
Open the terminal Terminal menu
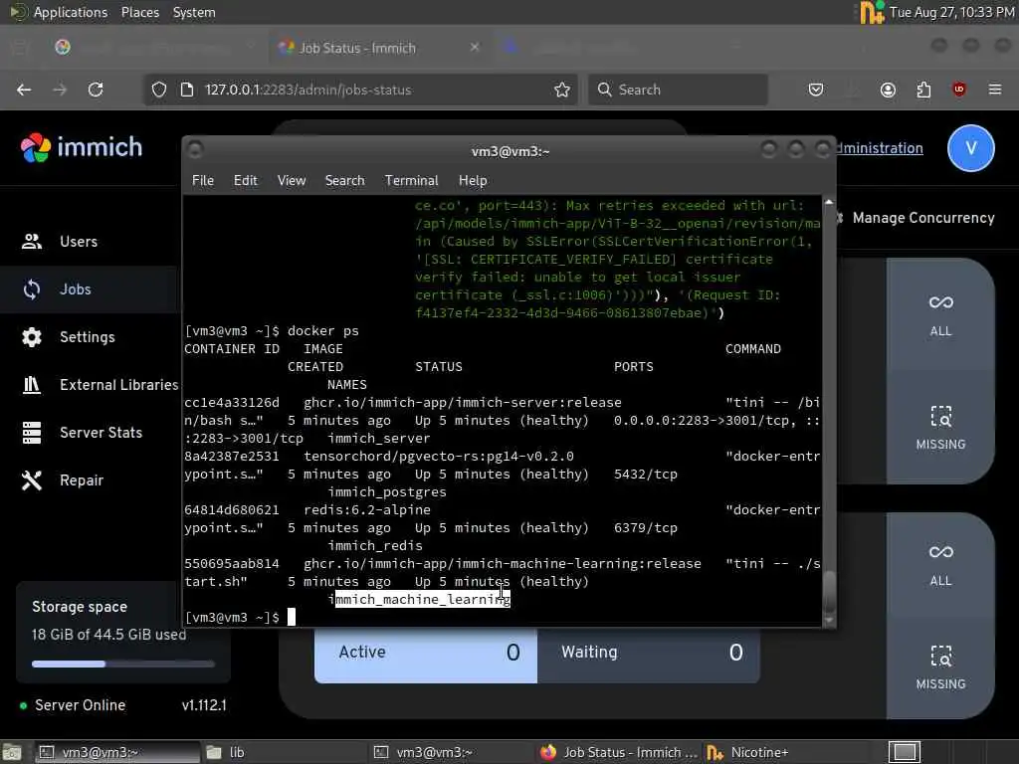coord(411,181)
